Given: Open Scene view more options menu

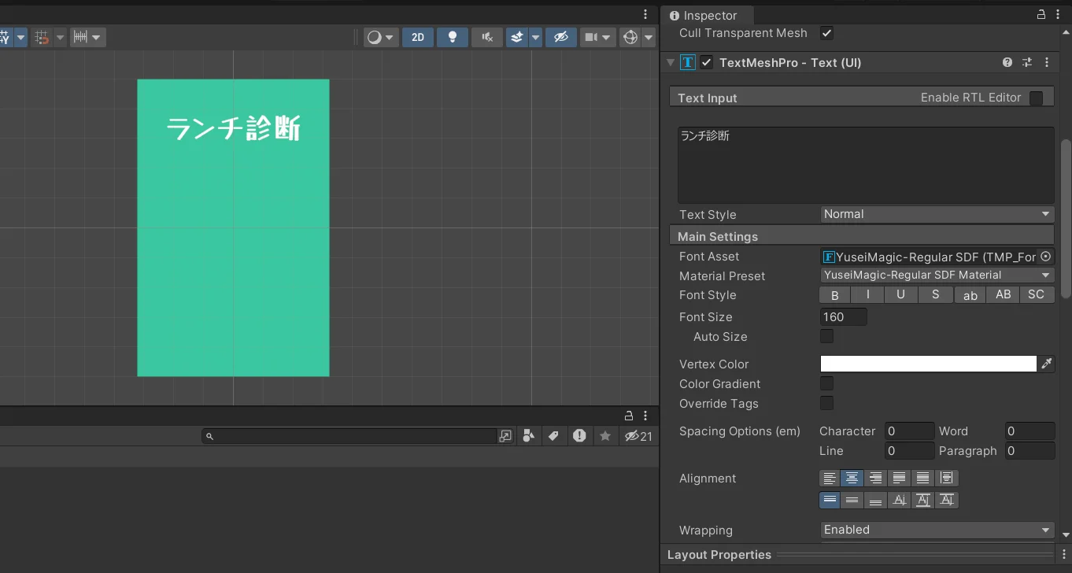Looking at the screenshot, I should 645,14.
